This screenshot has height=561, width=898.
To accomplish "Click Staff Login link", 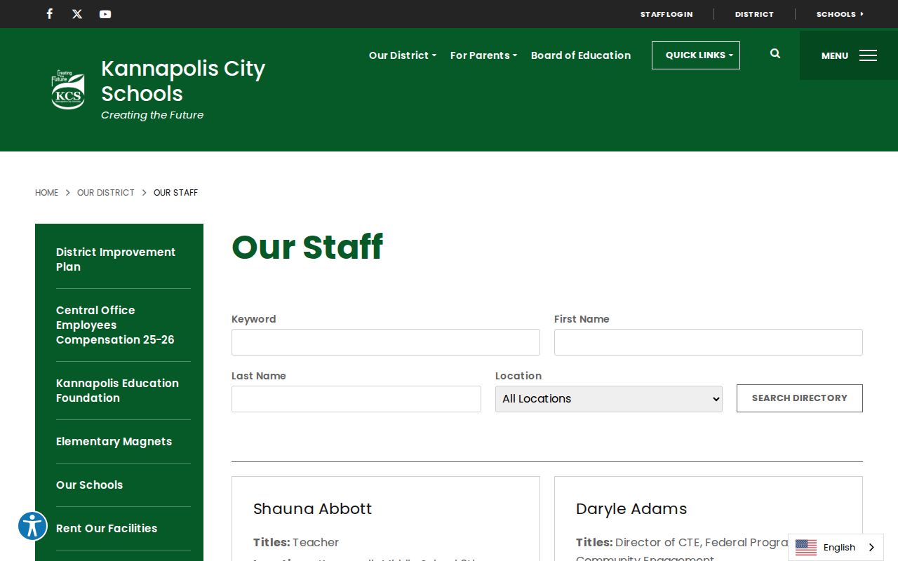I will 666,14.
